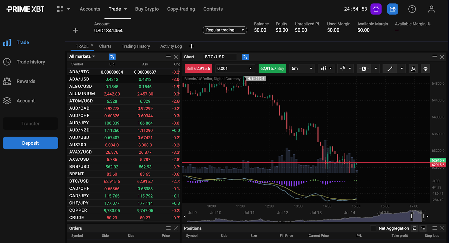The width and height of the screenshot is (449, 243).
Task: Click the flask indicators icon
Action: tap(413, 69)
